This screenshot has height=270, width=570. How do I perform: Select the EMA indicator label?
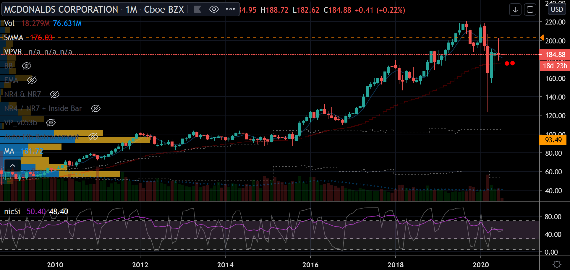[11, 80]
